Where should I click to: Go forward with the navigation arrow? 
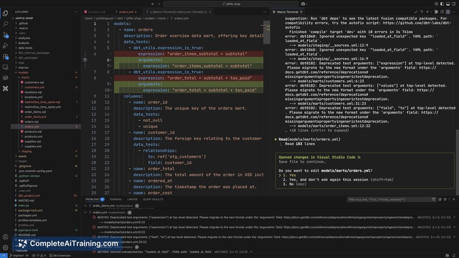click(x=159, y=4)
